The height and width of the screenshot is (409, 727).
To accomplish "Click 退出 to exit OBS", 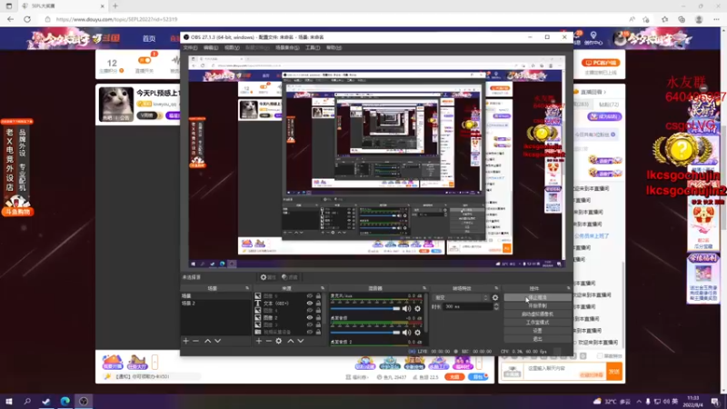I will [x=537, y=339].
